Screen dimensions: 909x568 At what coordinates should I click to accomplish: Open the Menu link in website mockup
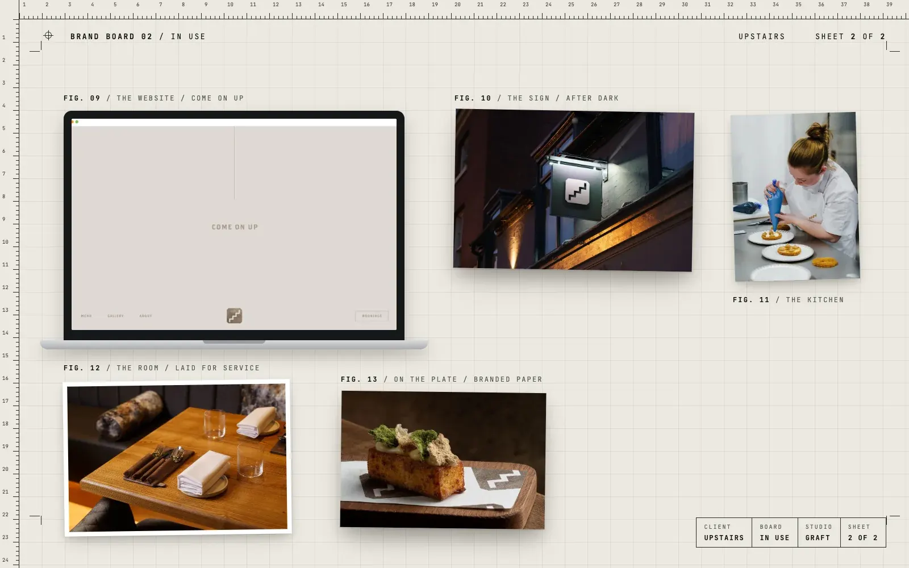click(x=86, y=316)
